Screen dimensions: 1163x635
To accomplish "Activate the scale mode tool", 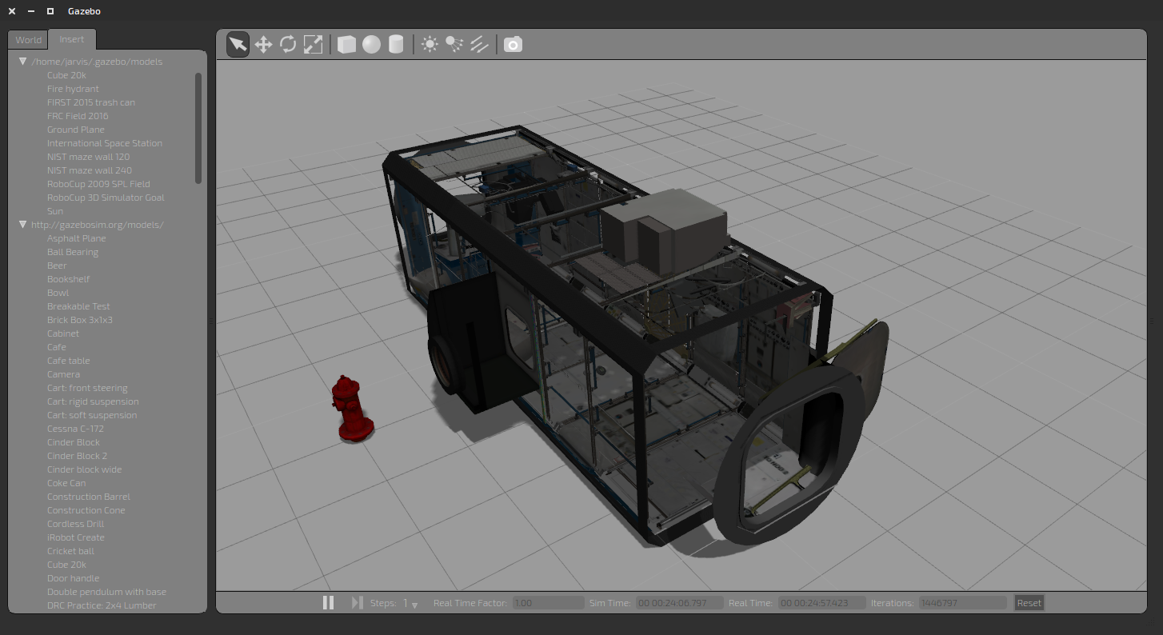I will tap(313, 45).
